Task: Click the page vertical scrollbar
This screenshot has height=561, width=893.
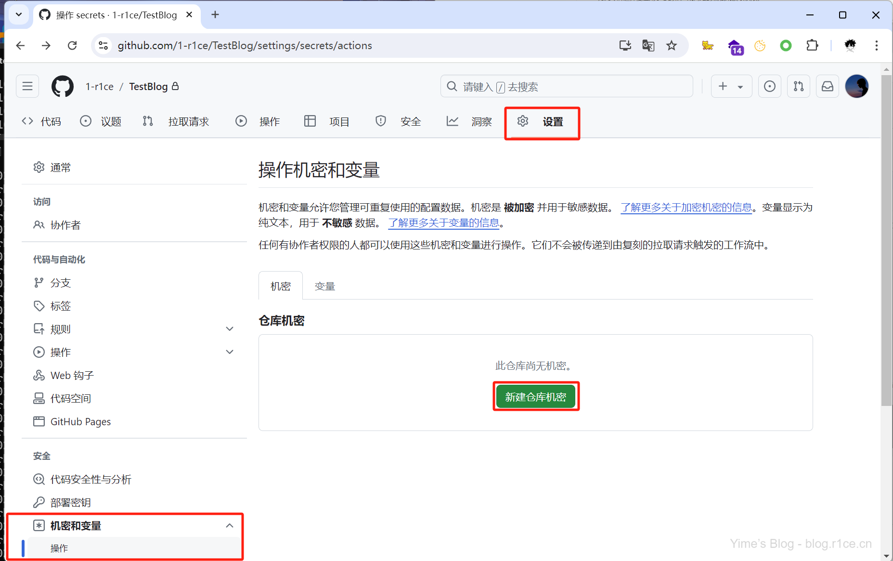Action: 886,241
